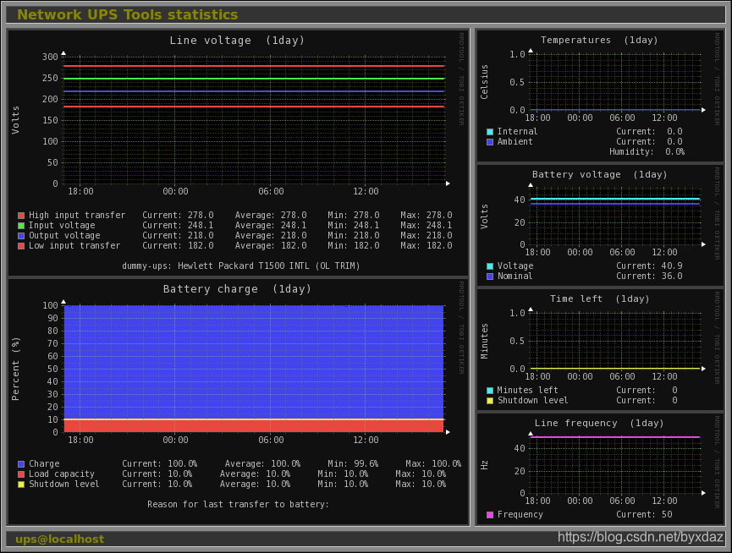Click the Temperatures (1day) graph title

click(x=599, y=40)
